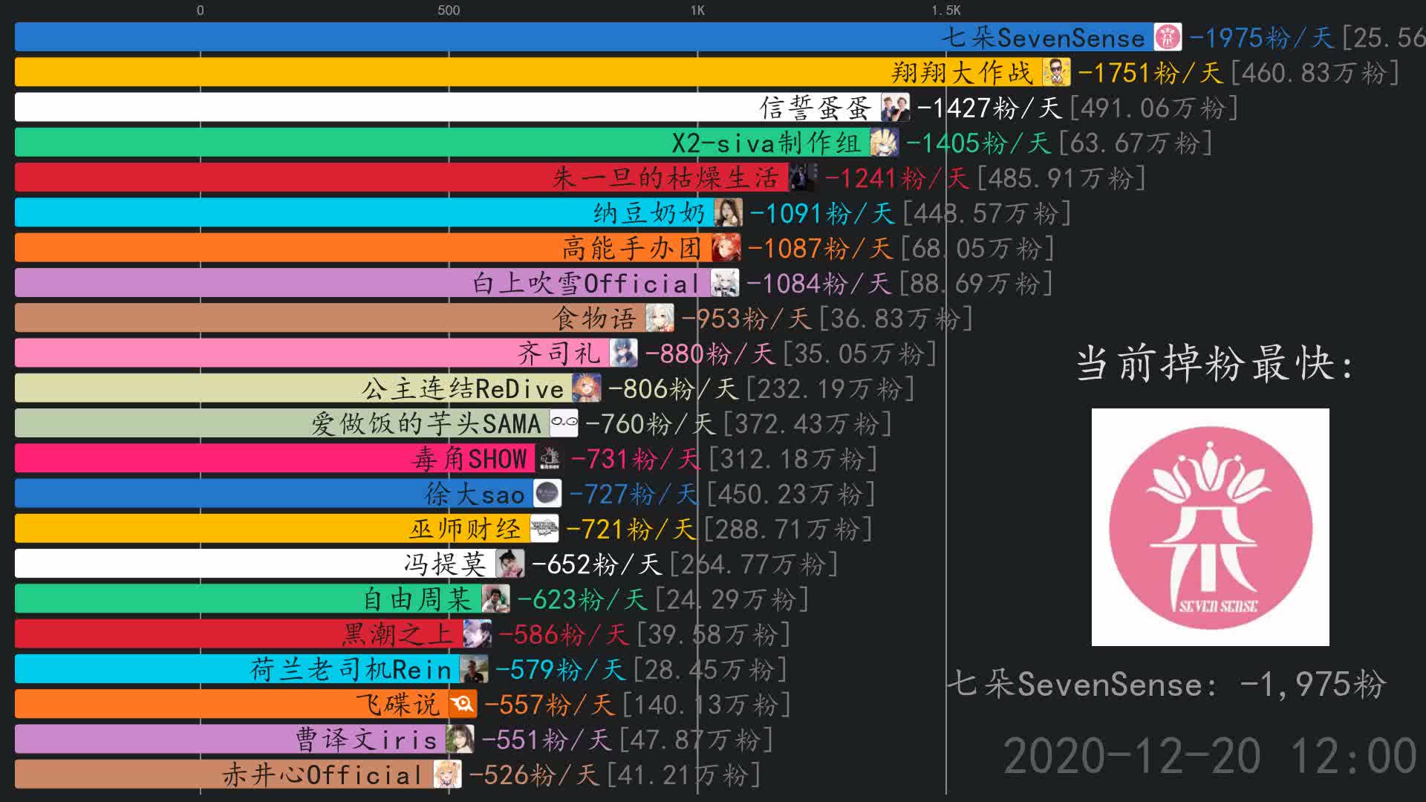Click the -727粉/天 value for 徐大sao
Image resolution: width=1426 pixels, height=802 pixels.
(x=634, y=495)
